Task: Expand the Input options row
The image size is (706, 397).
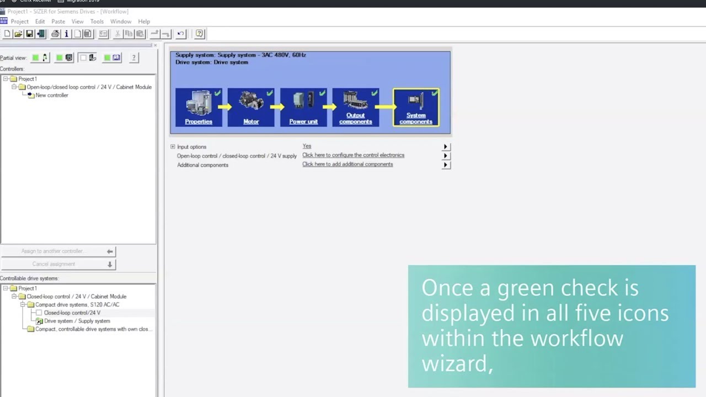Action: tap(173, 147)
